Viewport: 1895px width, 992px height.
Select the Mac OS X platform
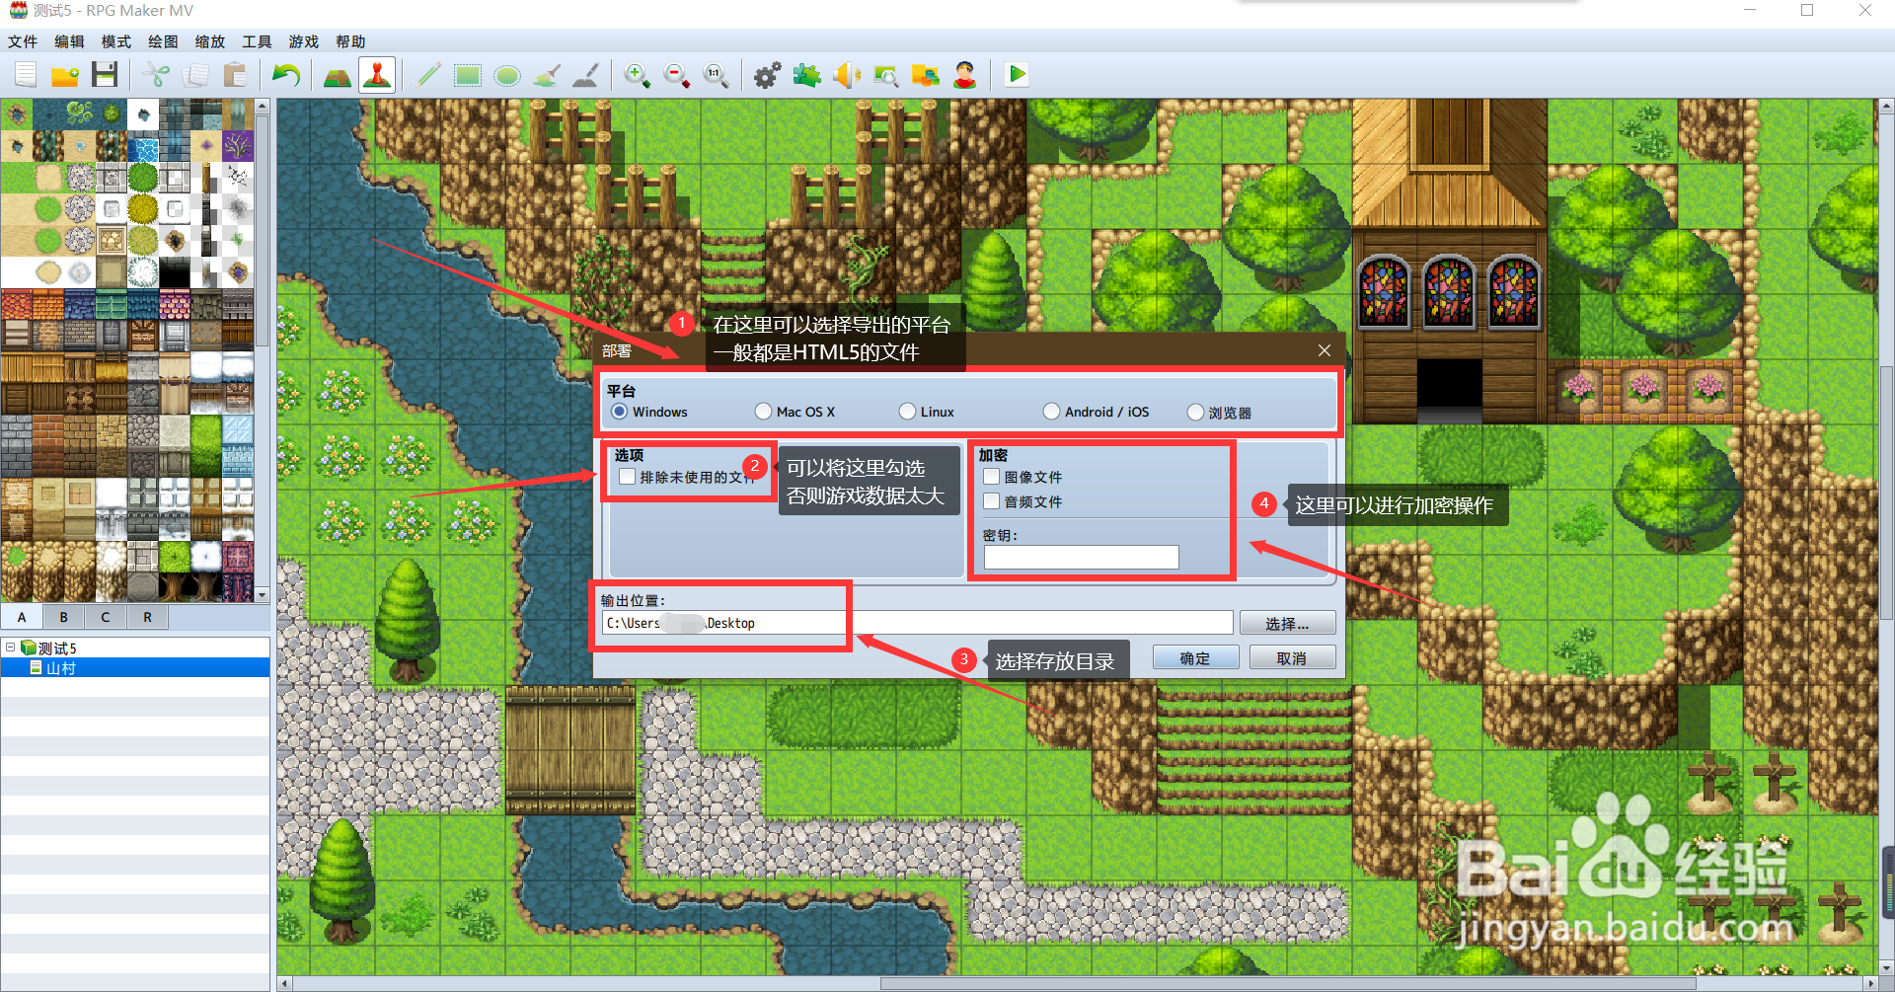tap(764, 412)
